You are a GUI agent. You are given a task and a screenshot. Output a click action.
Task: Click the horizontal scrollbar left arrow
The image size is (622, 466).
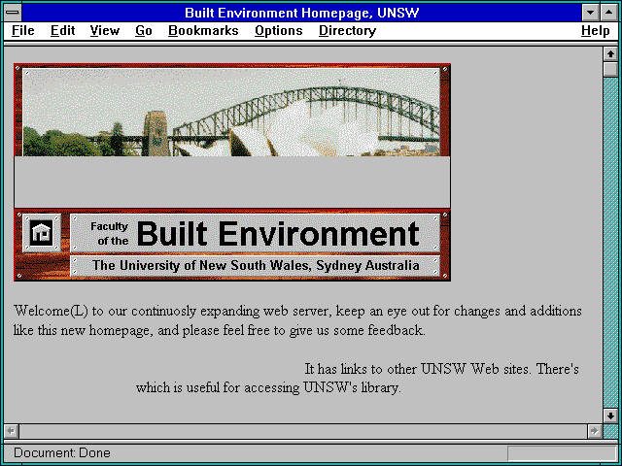point(12,431)
